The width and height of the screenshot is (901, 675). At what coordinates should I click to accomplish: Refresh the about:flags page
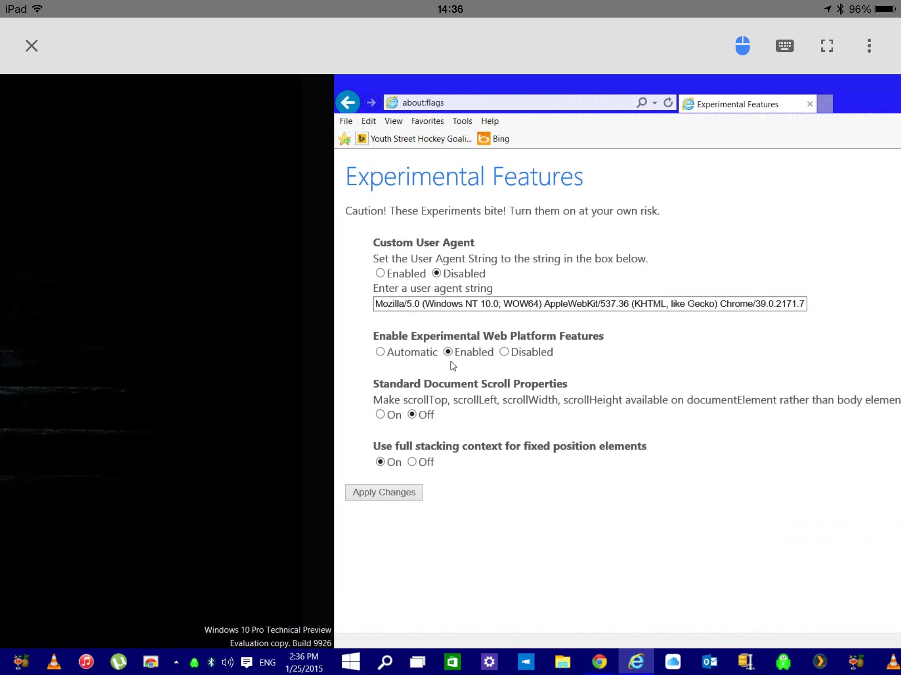pyautogui.click(x=668, y=103)
